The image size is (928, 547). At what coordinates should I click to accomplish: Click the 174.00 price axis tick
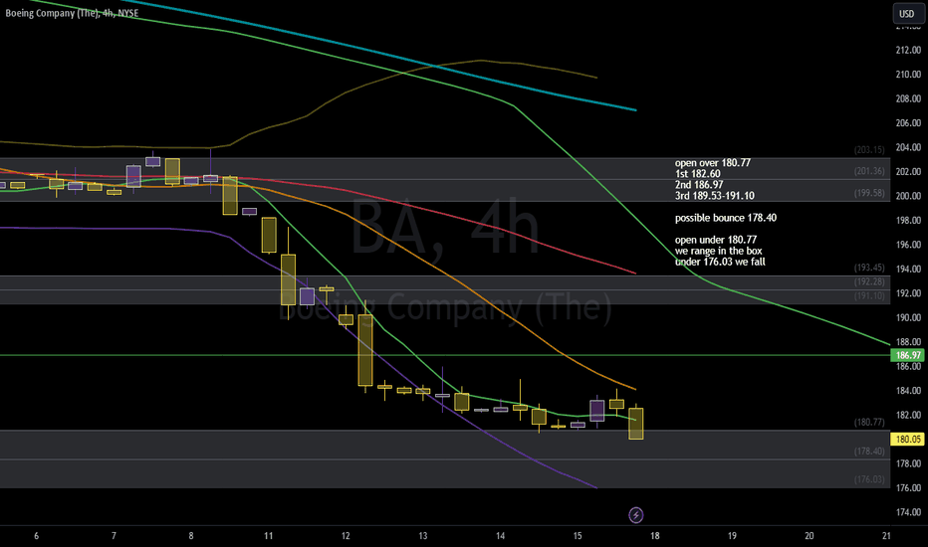pyautogui.click(x=908, y=512)
